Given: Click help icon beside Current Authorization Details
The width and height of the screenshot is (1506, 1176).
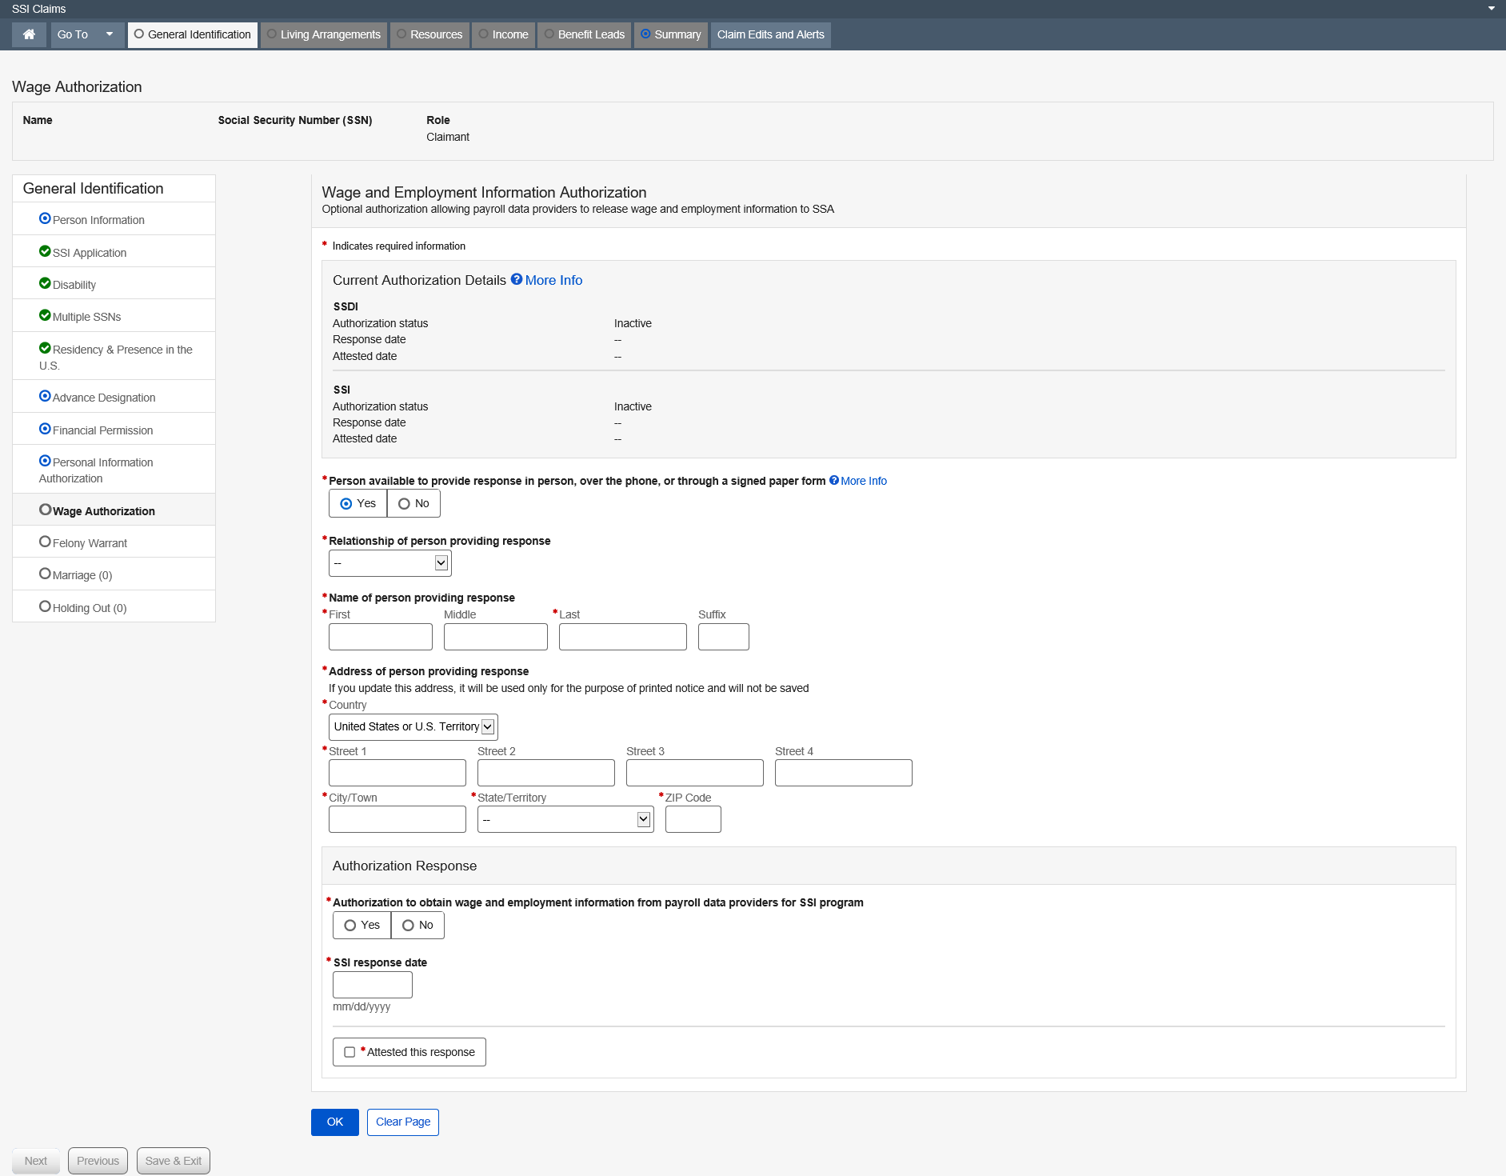Looking at the screenshot, I should 517,279.
